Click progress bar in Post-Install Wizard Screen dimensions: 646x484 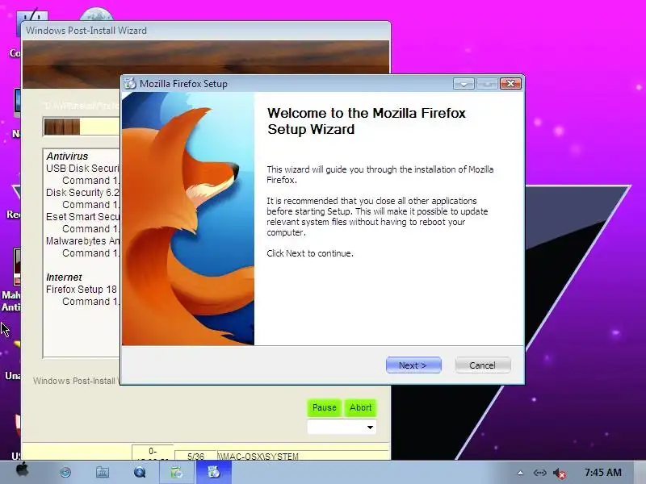[82, 127]
